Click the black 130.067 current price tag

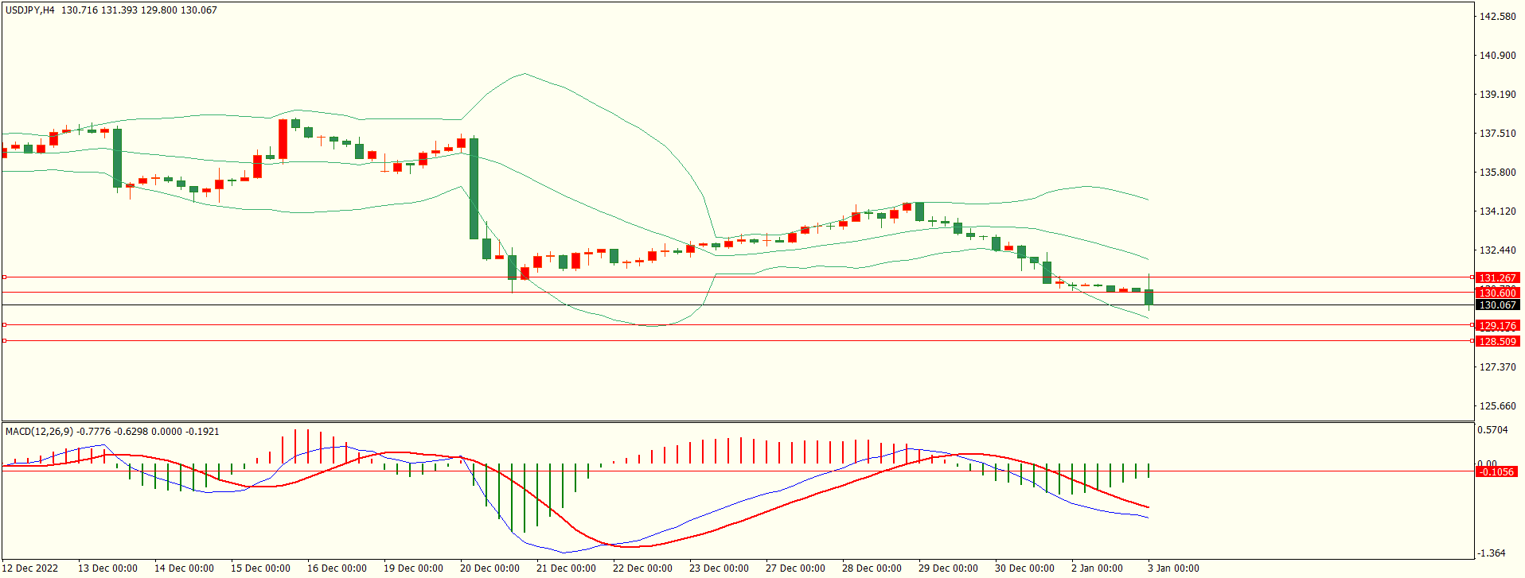coord(1496,305)
